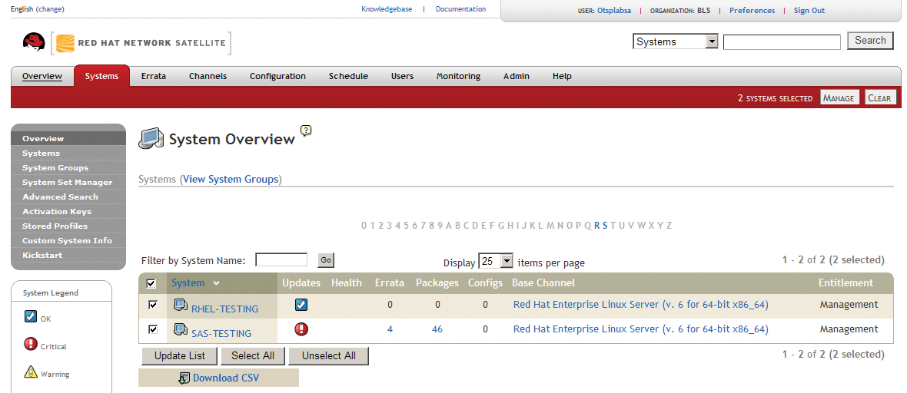907x393 pixels.
Task: Click the RHEL-TESTING computer icon
Action: (181, 305)
